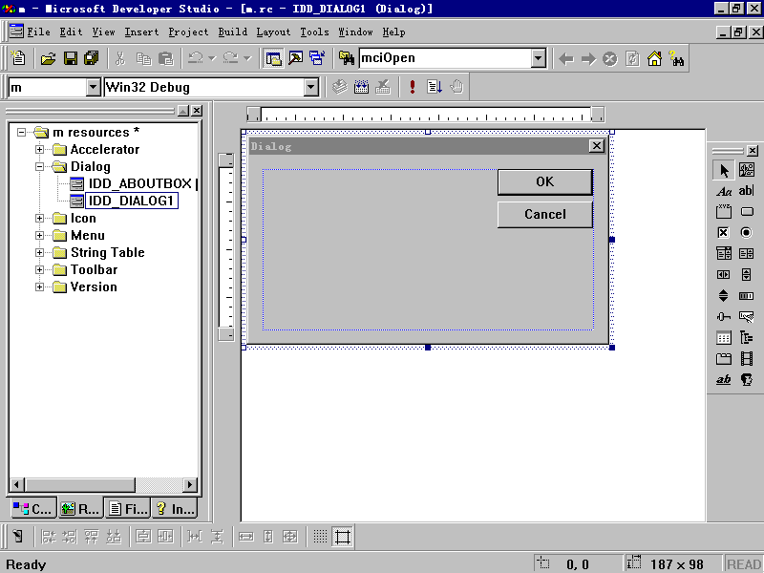The height and width of the screenshot is (573, 764).
Task: Select the Radio Button control tool
Action: tap(747, 232)
